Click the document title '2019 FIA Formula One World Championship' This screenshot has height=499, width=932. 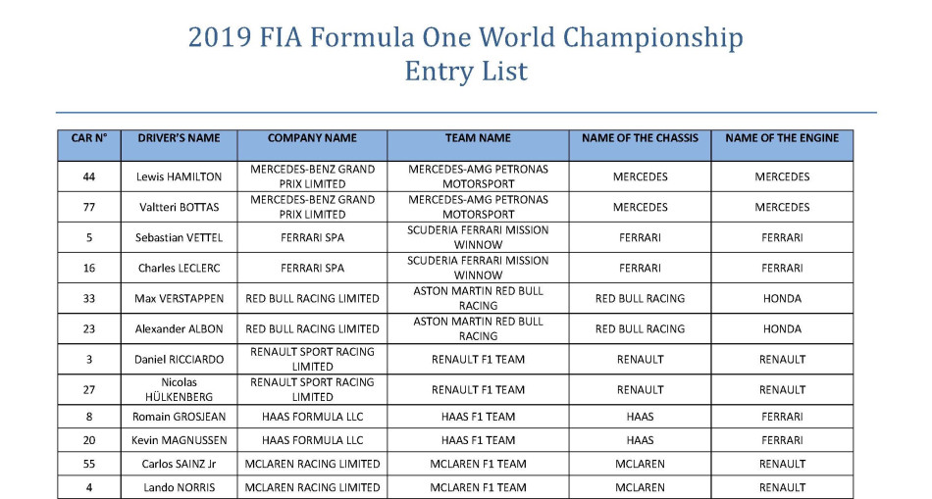(465, 38)
